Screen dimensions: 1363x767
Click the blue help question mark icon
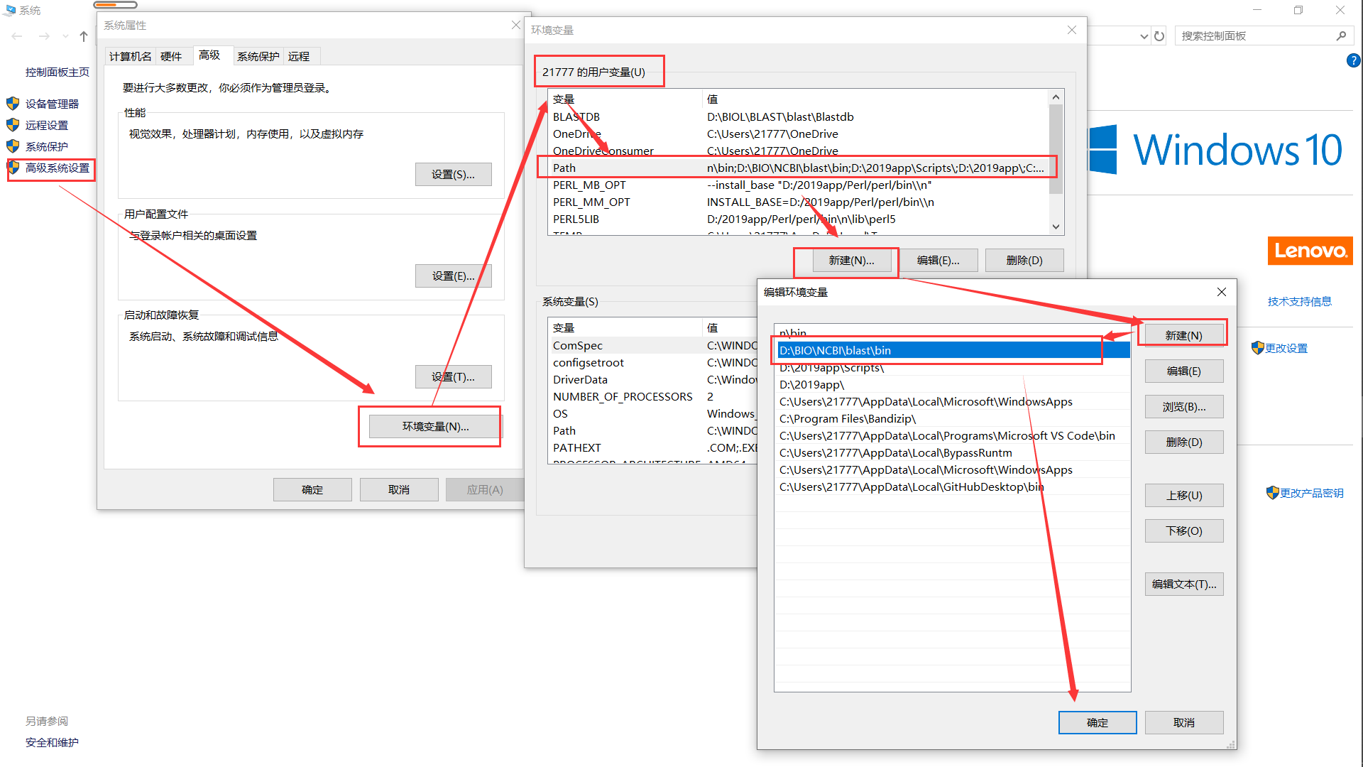1353,60
